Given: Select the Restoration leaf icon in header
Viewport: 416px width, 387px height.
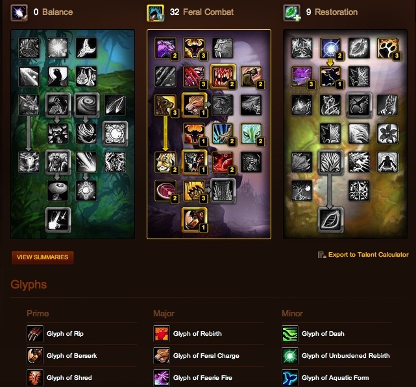Looking at the screenshot, I should click(291, 12).
